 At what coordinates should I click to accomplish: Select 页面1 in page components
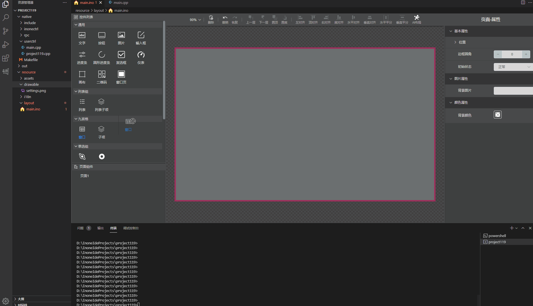click(x=85, y=176)
